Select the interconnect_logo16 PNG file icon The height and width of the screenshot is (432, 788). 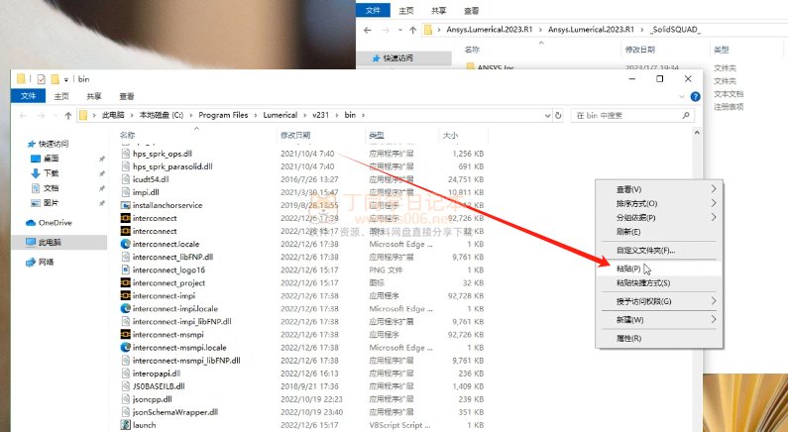(125, 270)
